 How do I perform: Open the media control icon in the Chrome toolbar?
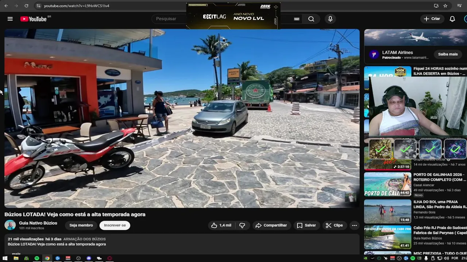pyautogui.click(x=459, y=6)
